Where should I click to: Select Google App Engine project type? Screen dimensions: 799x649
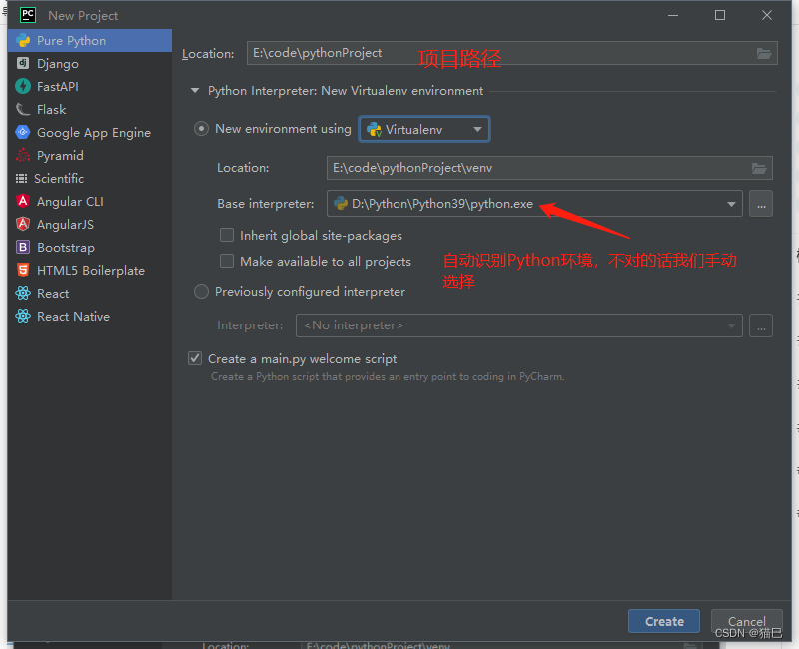(x=90, y=133)
